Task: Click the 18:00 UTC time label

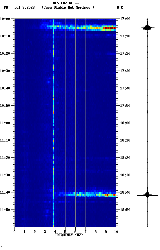Action: pos(125,123)
